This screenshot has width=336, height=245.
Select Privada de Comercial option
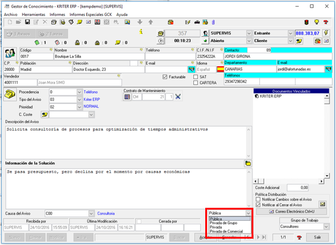[229, 231]
